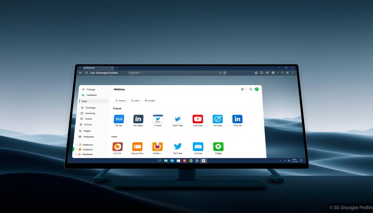Click inside the browser address bar
The height and width of the screenshot is (213, 373).
click(178, 73)
